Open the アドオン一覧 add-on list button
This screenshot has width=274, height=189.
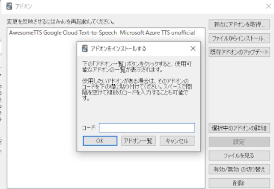click(138, 141)
